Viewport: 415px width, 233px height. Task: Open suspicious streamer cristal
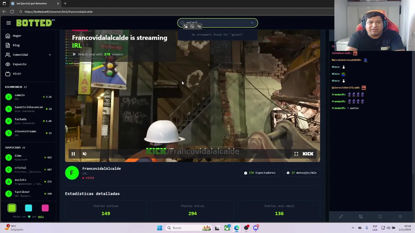(x=29, y=170)
